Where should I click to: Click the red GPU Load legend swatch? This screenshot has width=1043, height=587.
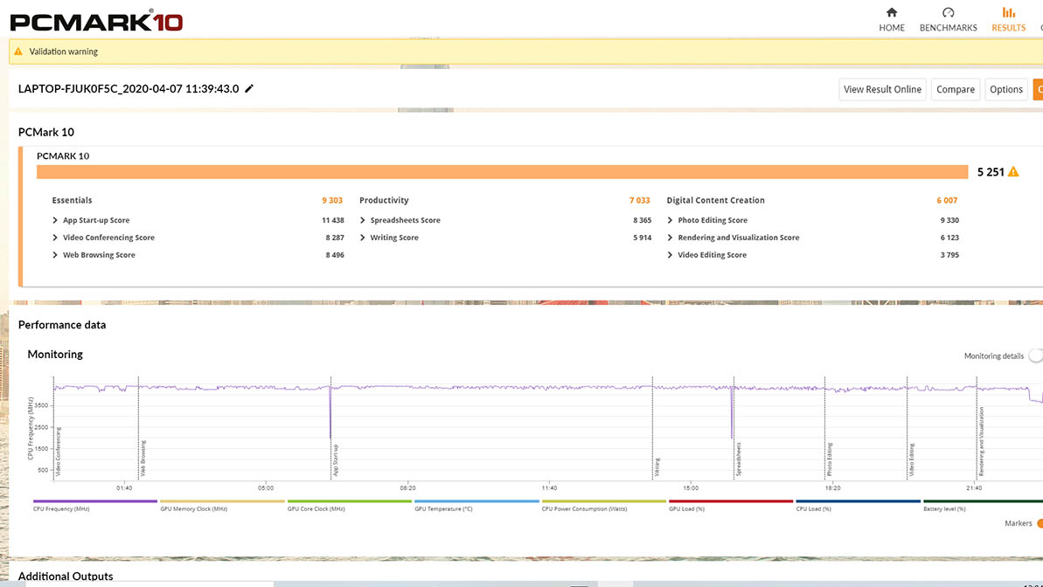[731, 501]
